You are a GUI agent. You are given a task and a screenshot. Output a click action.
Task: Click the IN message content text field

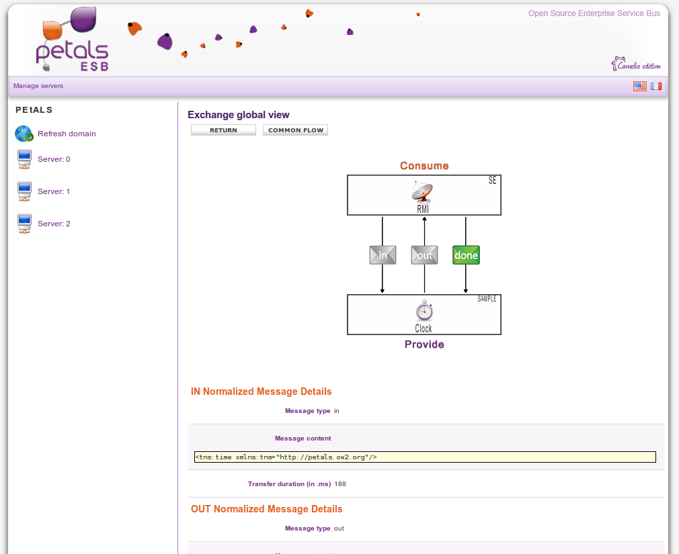[425, 457]
